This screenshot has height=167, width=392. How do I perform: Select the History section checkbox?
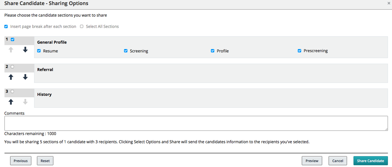pos(13,91)
